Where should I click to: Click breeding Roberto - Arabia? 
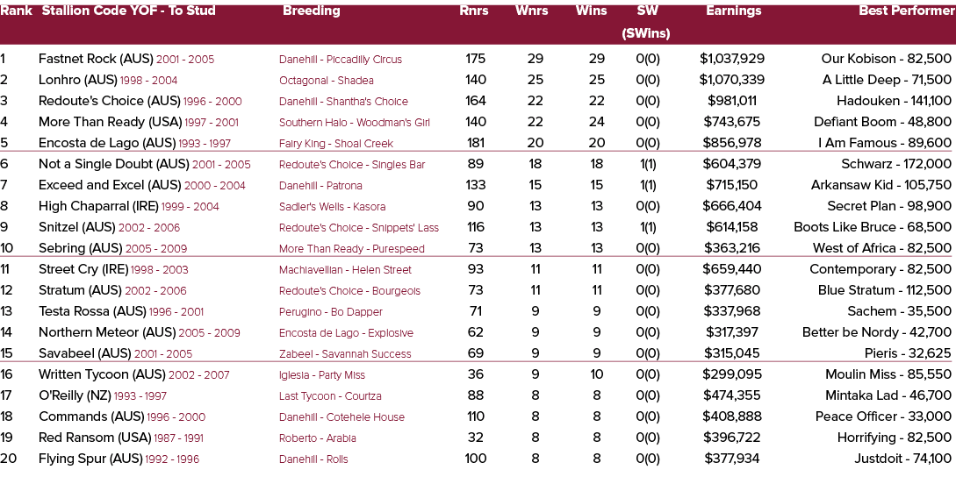click(x=318, y=438)
